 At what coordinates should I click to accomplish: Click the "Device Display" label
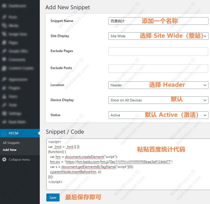[62, 100]
